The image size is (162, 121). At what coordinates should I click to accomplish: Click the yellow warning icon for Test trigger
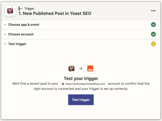click(153, 44)
